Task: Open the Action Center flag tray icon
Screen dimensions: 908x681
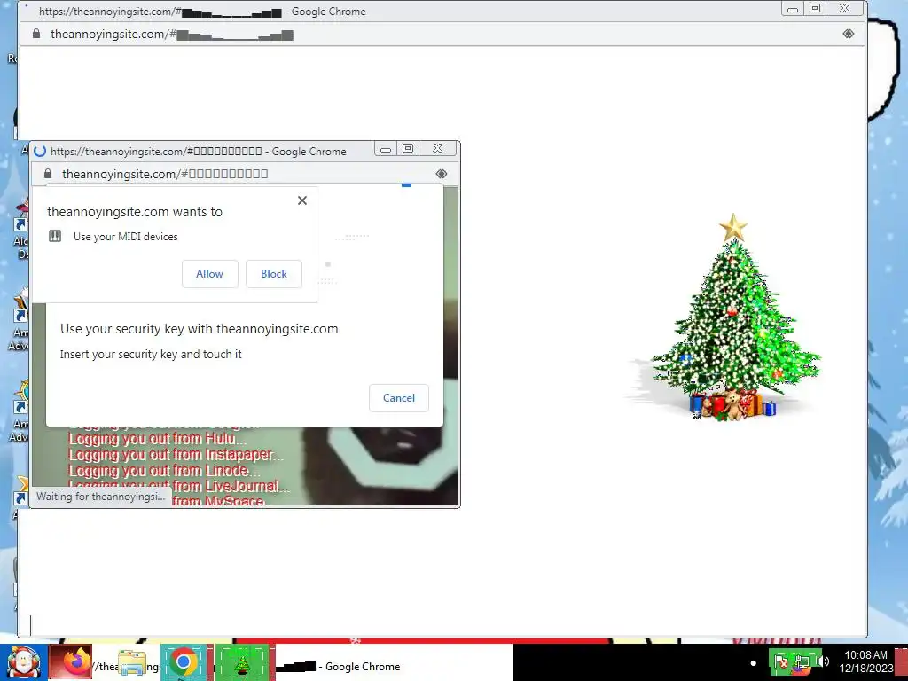Action: coord(780,661)
